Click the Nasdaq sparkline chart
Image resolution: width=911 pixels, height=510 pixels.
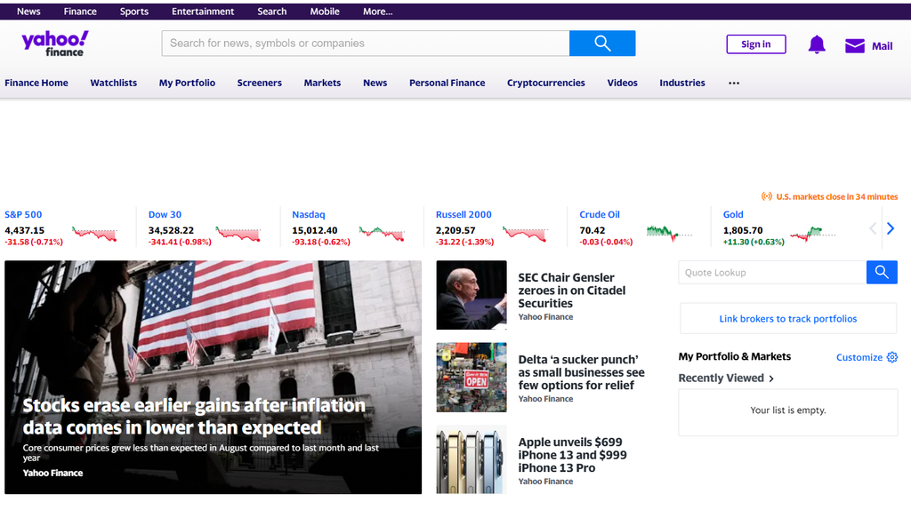point(381,234)
